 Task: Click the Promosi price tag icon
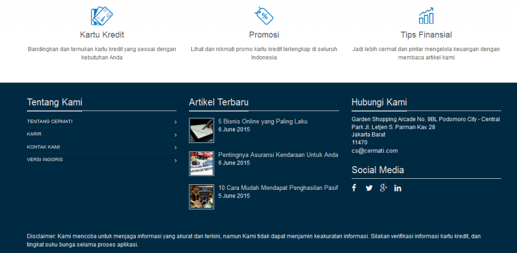[x=264, y=16]
